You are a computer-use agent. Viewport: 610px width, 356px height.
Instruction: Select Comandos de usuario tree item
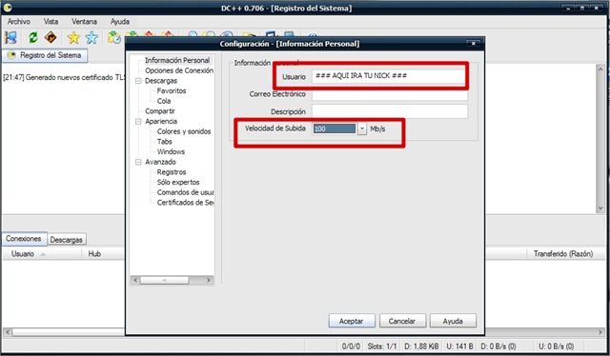(x=185, y=192)
